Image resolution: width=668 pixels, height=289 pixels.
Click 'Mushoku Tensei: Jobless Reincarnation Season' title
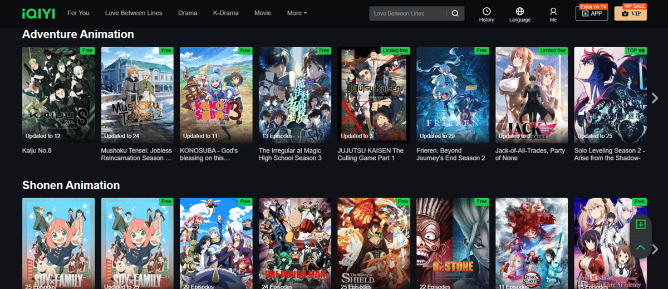(x=136, y=154)
